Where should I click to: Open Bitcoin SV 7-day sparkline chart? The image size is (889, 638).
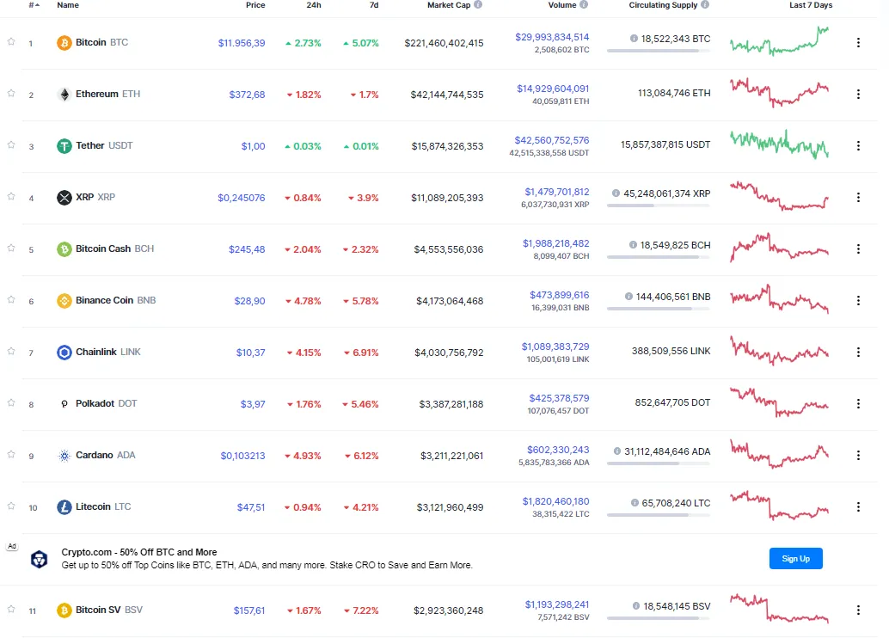(x=780, y=609)
